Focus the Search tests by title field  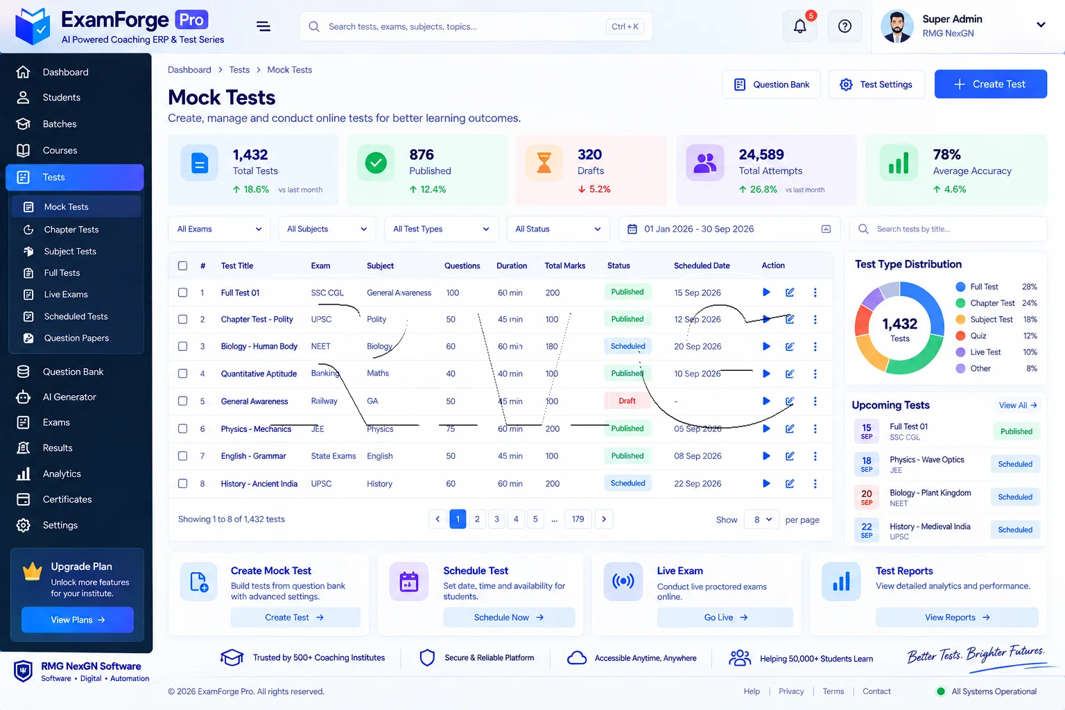point(949,229)
